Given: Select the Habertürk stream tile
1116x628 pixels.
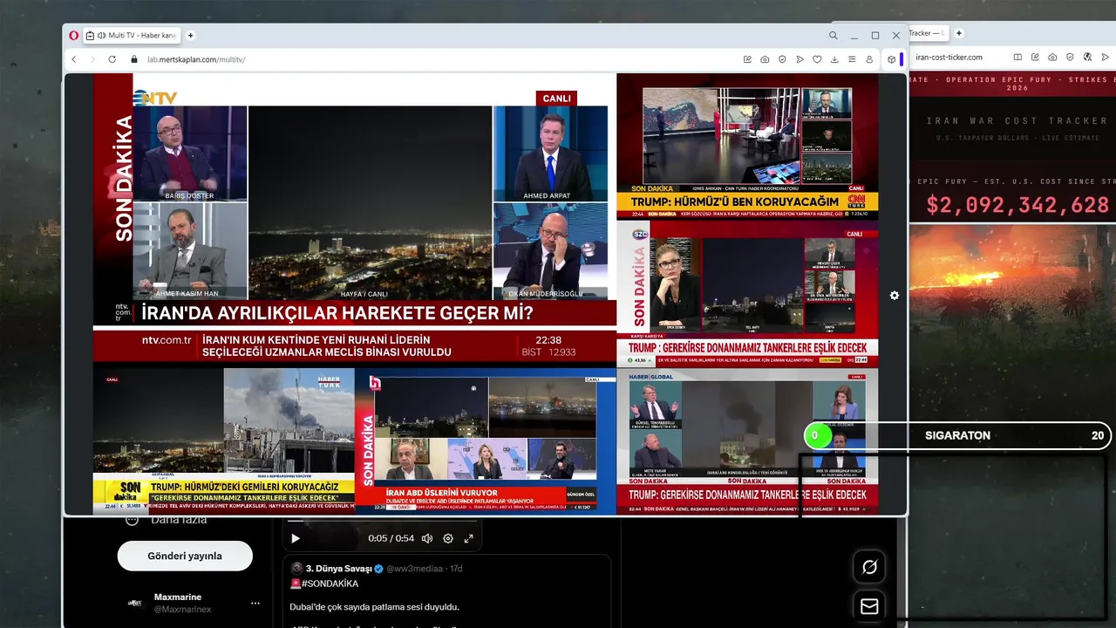Looking at the screenshot, I should click(x=223, y=441).
